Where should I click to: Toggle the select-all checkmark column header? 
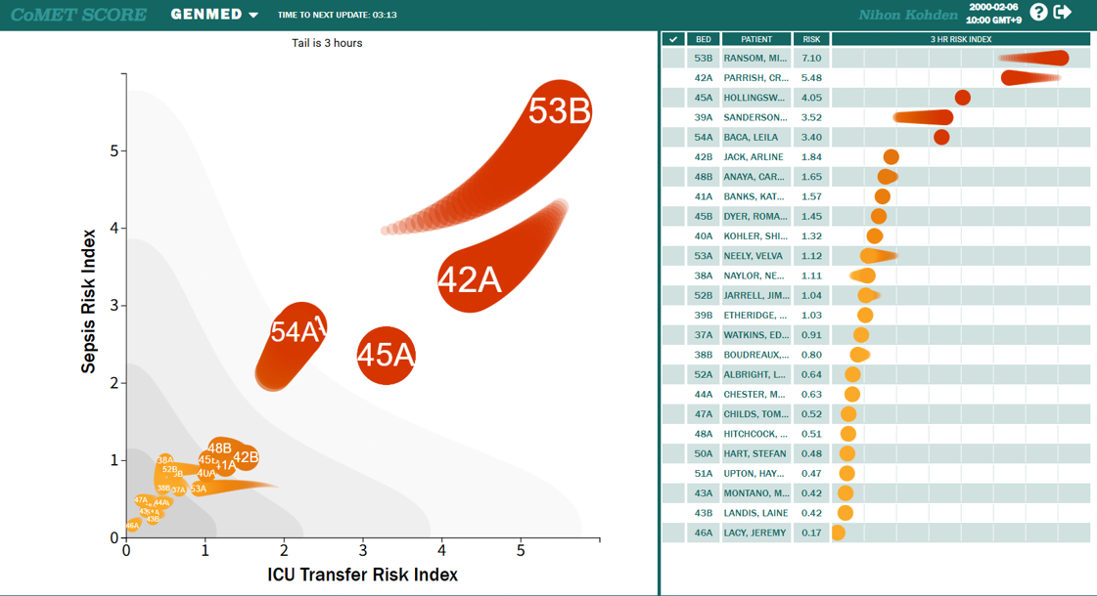pos(673,39)
